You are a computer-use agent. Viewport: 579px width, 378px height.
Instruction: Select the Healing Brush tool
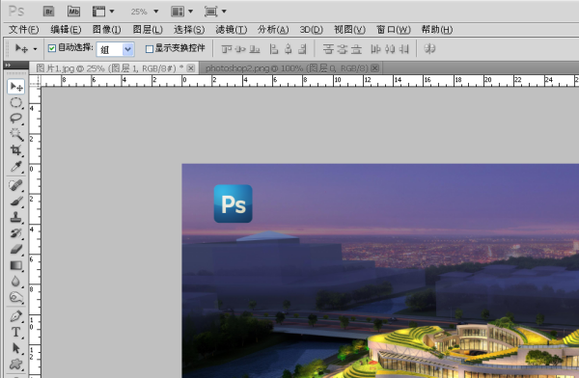click(x=16, y=185)
